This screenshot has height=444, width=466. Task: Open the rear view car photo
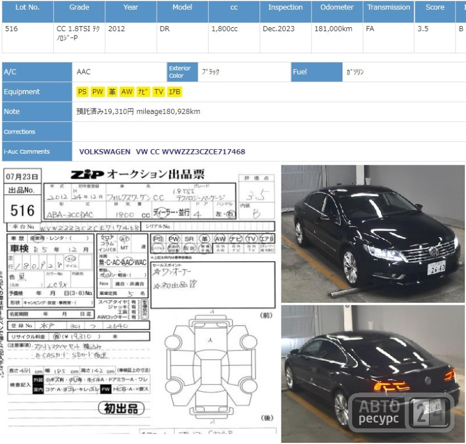373,374
